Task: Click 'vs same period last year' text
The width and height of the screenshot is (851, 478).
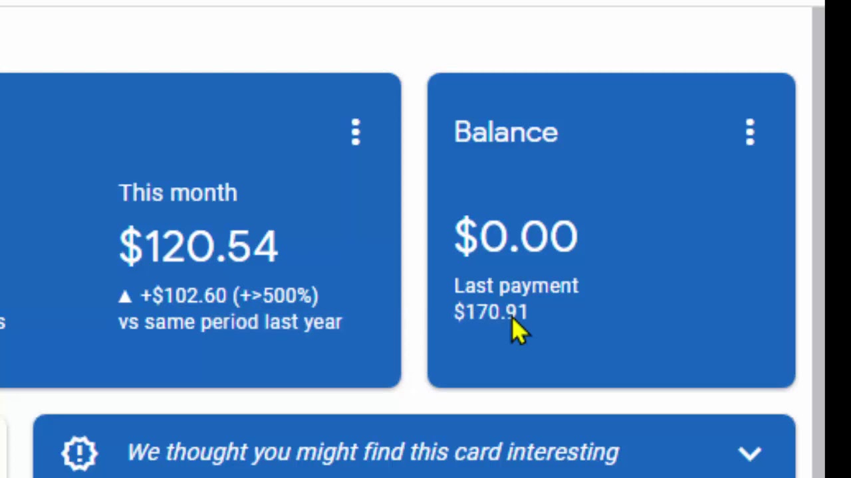Action: point(230,323)
